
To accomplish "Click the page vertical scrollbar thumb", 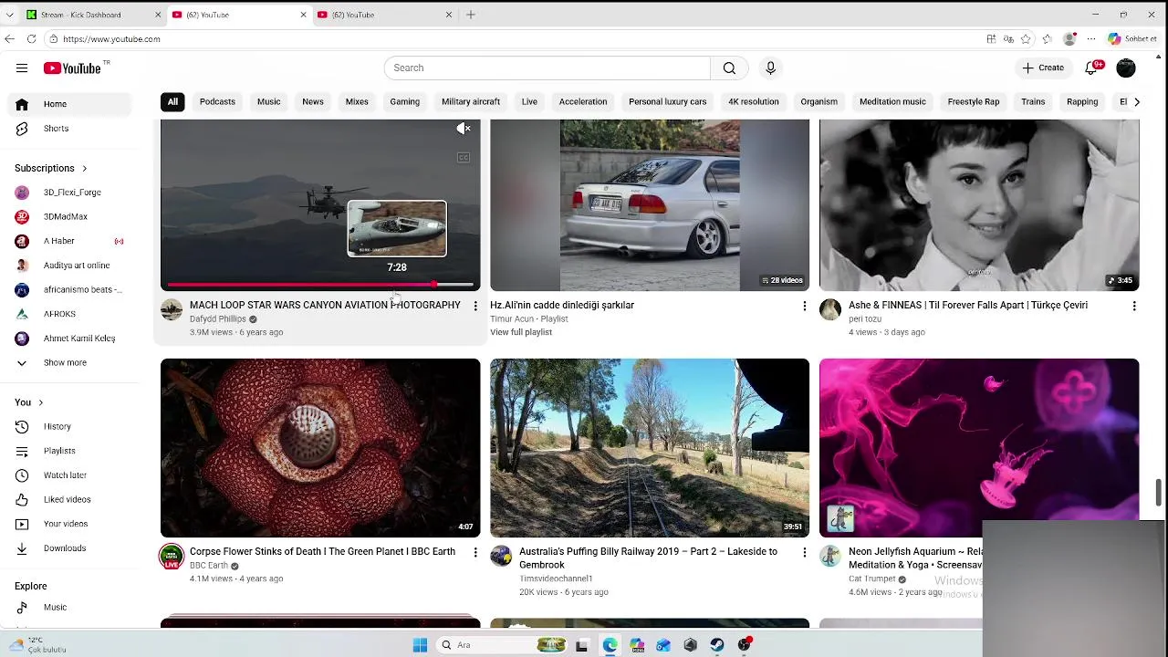I will click(1160, 491).
